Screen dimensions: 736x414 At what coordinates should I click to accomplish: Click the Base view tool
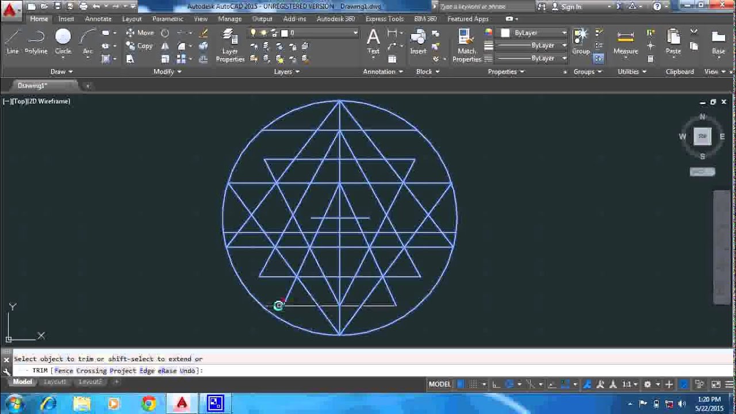[x=718, y=42]
